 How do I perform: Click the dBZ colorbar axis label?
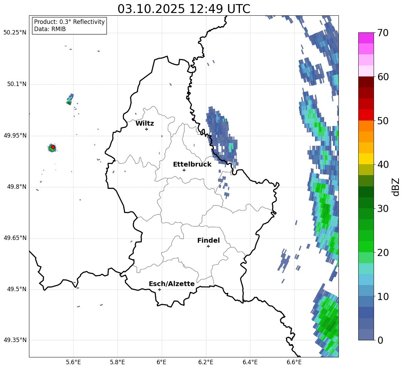pyautogui.click(x=396, y=187)
